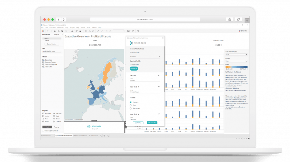The height and width of the screenshot is (162, 290).
Task: Click the New Dashboard icon in bottom tab bar
Action: coord(104,136)
